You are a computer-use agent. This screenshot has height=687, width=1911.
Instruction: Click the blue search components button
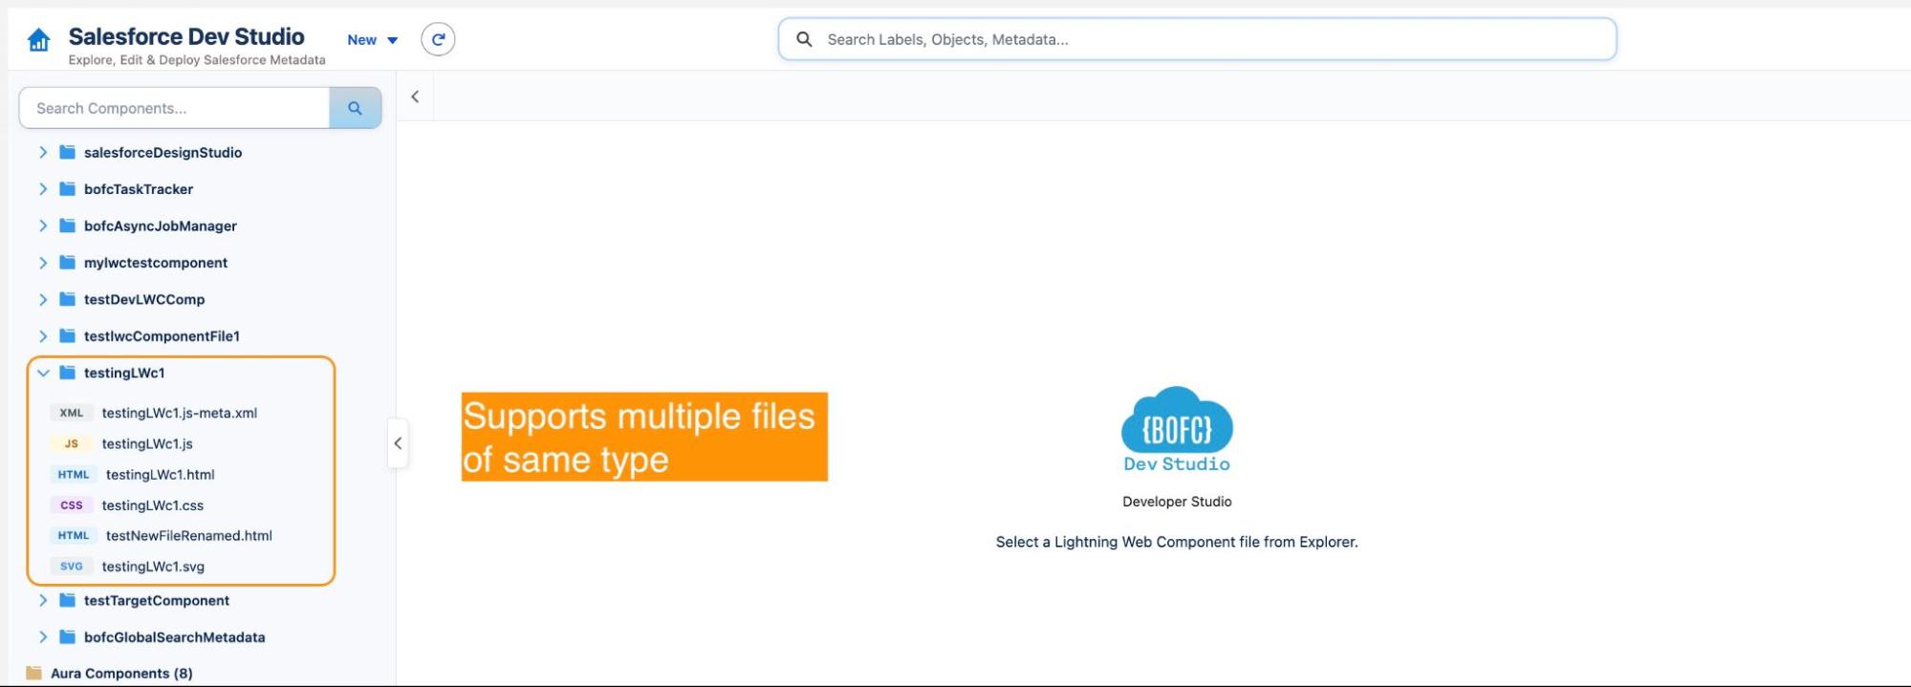[355, 108]
